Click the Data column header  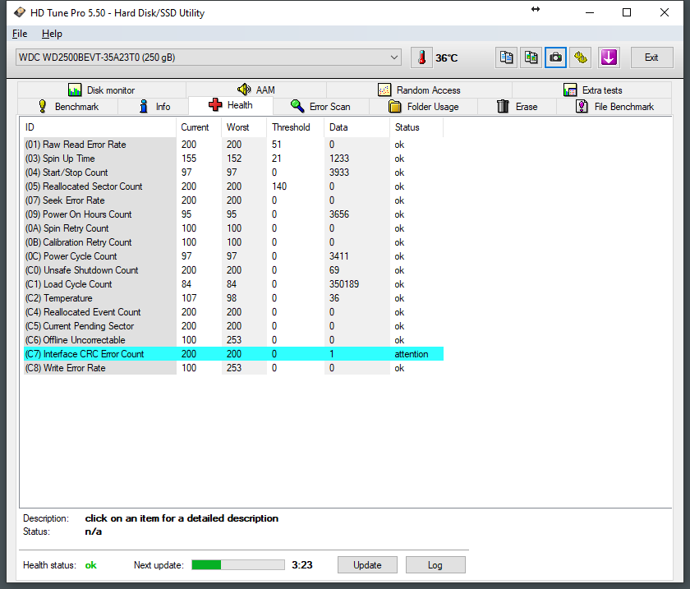pos(356,127)
